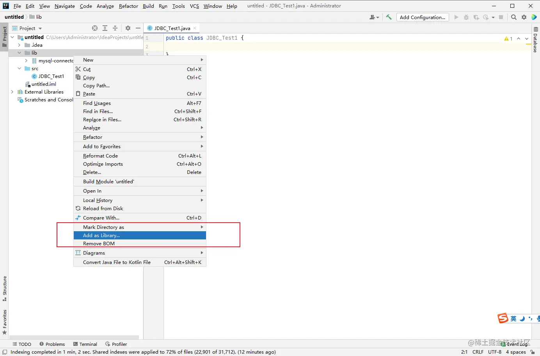This screenshot has height=356, width=540.
Task: Open the Favorites tool window
Action: pos(4,322)
